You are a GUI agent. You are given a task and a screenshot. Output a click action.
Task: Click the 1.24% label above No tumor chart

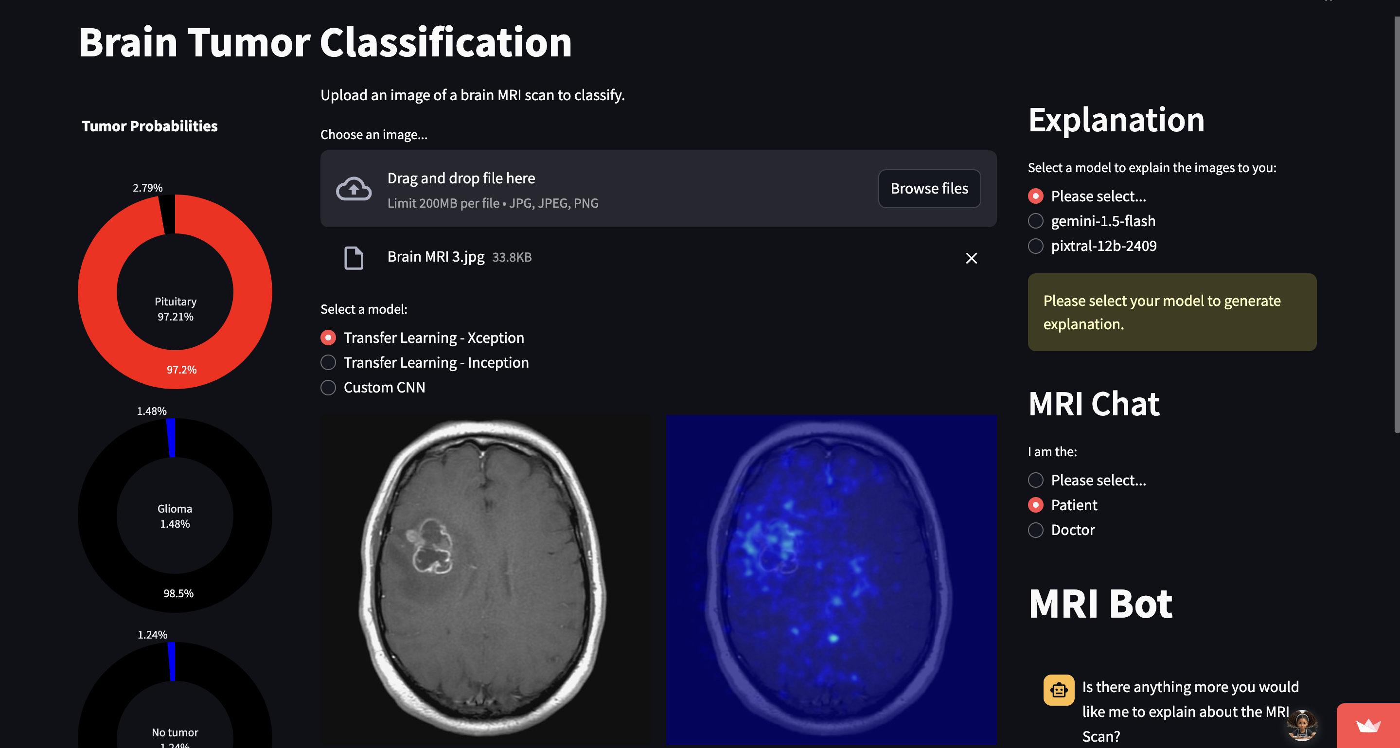click(x=152, y=635)
